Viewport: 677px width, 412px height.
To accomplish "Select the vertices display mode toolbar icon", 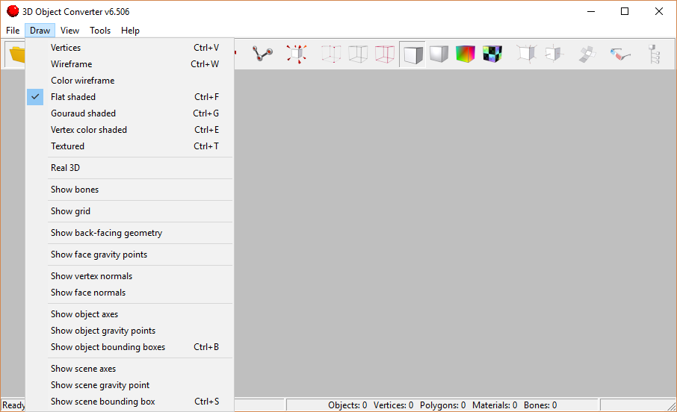I will (331, 54).
